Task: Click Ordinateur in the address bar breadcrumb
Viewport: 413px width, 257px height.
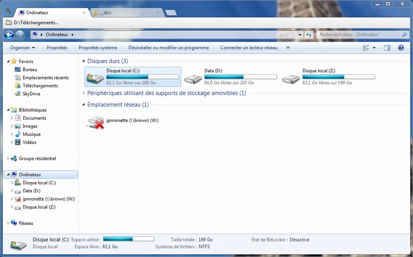Action: click(x=57, y=35)
